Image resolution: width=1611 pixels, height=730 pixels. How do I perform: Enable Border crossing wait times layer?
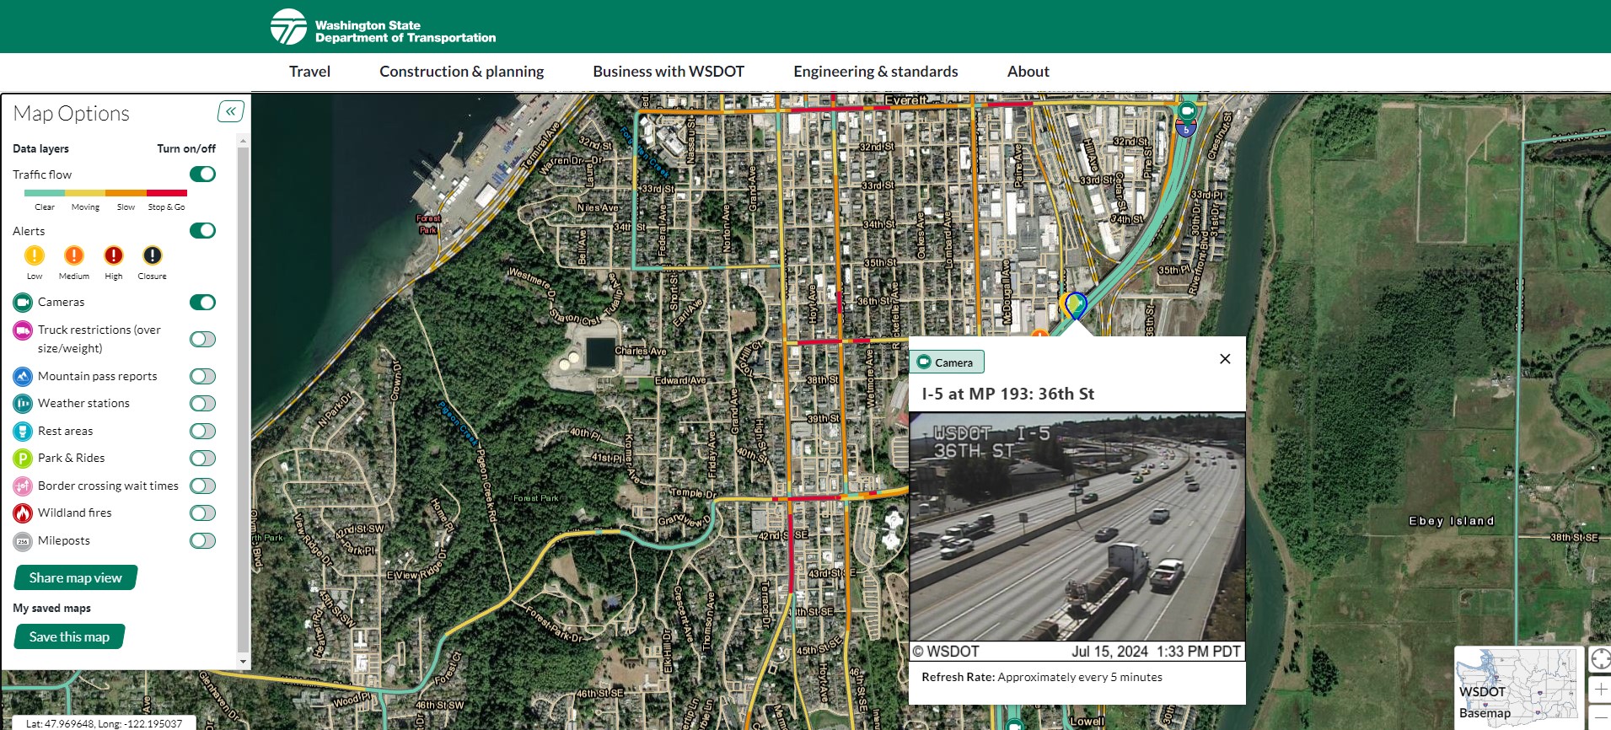pyautogui.click(x=202, y=486)
